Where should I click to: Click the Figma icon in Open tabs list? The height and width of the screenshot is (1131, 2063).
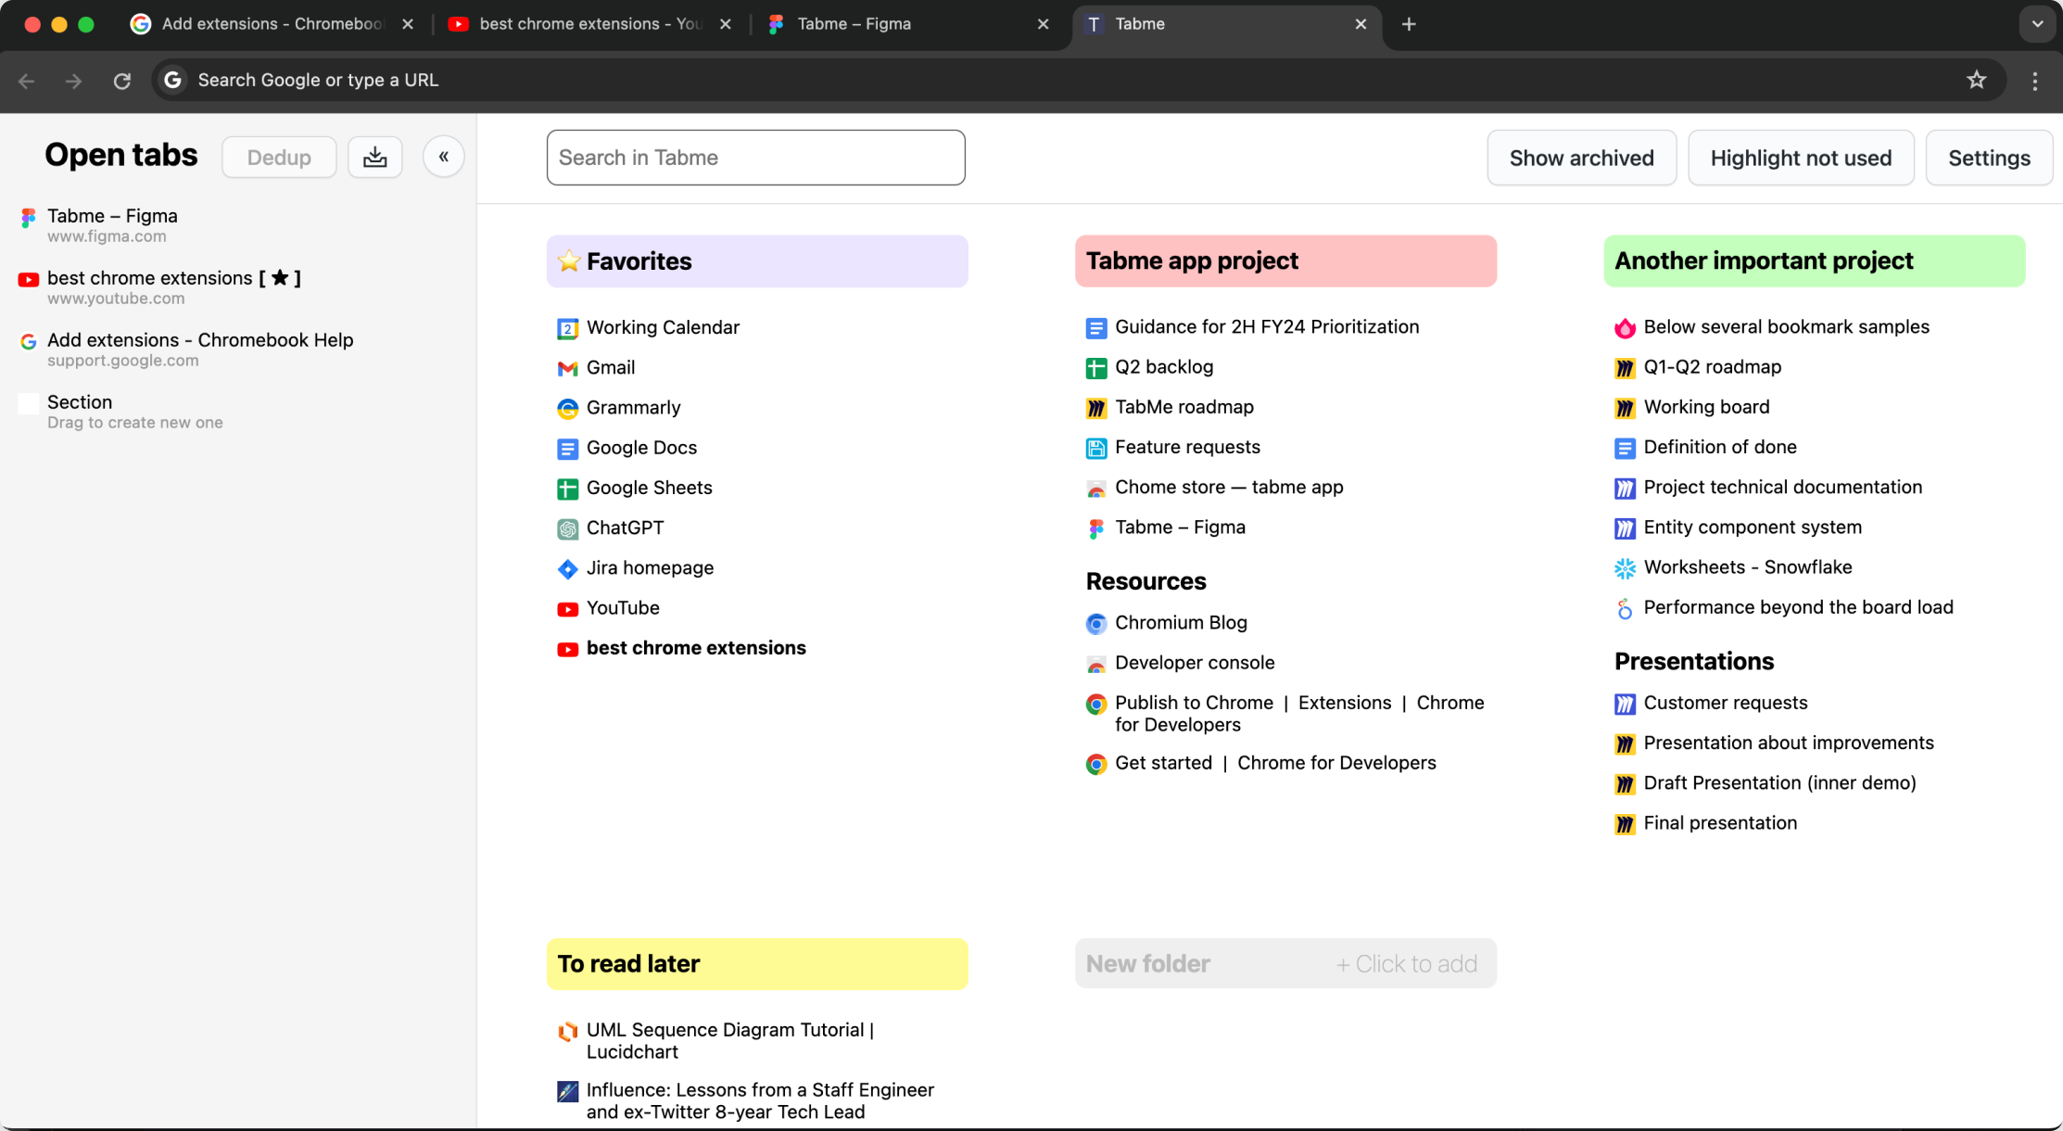28,217
